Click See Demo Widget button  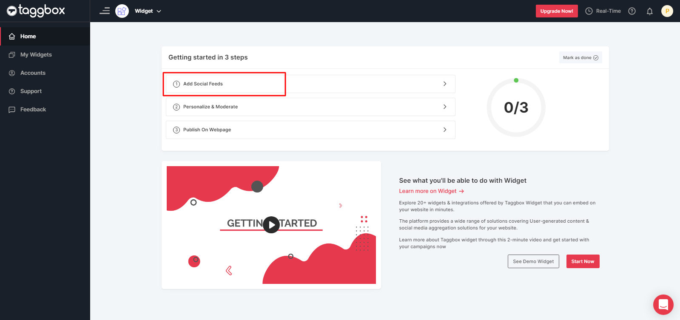533,261
